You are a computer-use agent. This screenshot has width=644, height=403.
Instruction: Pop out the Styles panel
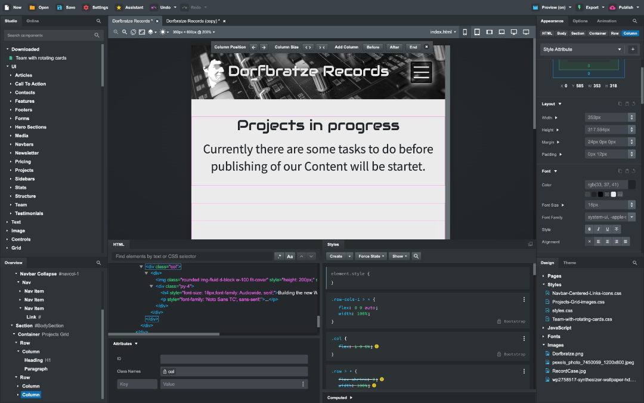[x=530, y=244]
